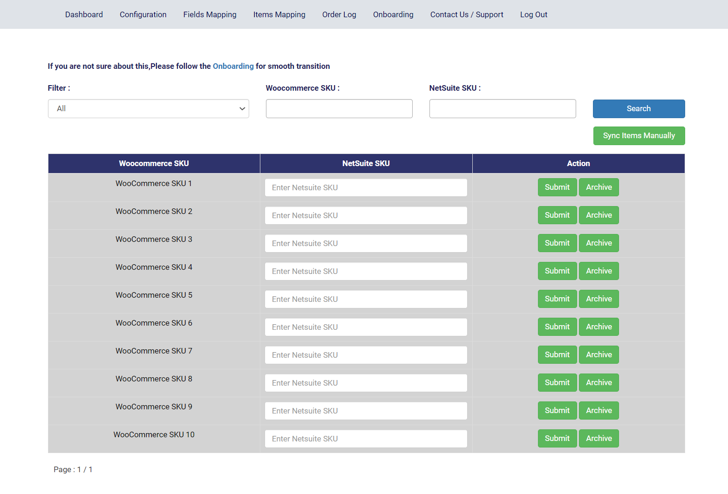This screenshot has height=494, width=728.
Task: Focus the Netsuite SKU input for WooCommerce SKU 8
Action: [366, 383]
